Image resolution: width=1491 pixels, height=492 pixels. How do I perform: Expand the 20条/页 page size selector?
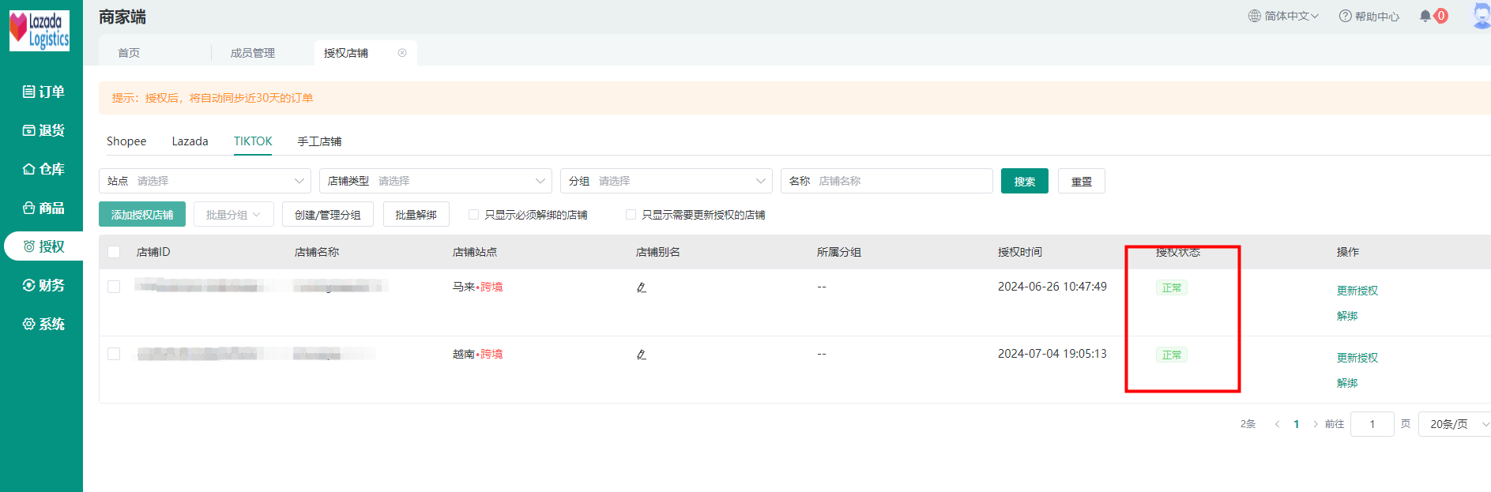pyautogui.click(x=1455, y=424)
